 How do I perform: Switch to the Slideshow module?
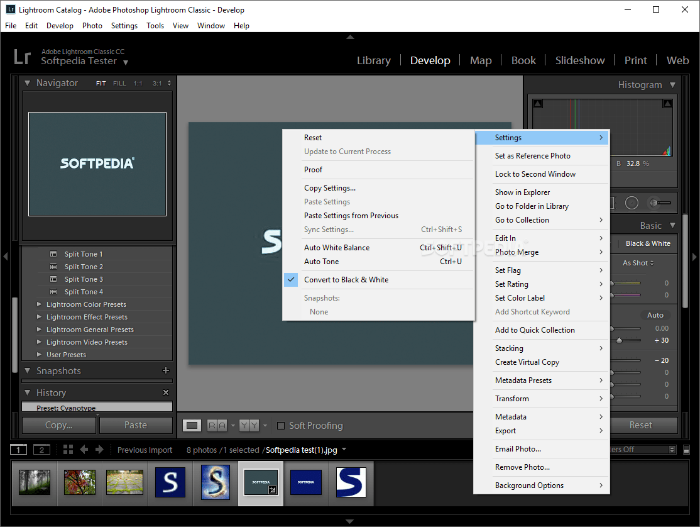pyautogui.click(x=580, y=60)
